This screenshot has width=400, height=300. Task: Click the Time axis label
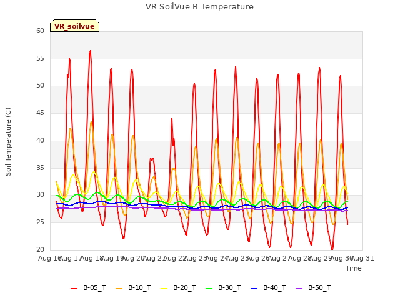pos(354,268)
